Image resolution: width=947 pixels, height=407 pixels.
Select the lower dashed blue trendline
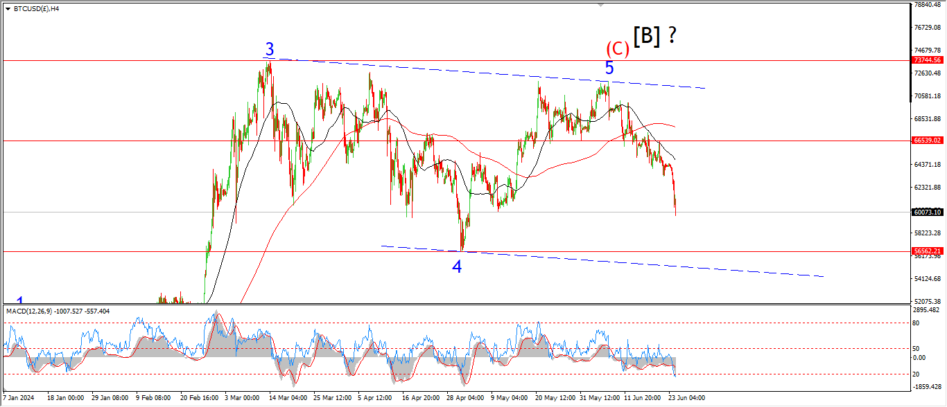click(x=624, y=262)
